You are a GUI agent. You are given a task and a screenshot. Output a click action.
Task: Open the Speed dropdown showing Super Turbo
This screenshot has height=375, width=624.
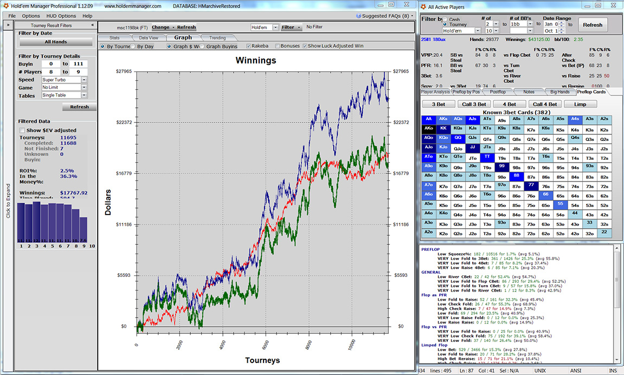point(84,80)
